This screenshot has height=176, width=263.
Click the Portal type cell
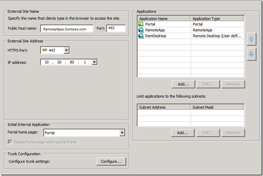(x=198, y=24)
